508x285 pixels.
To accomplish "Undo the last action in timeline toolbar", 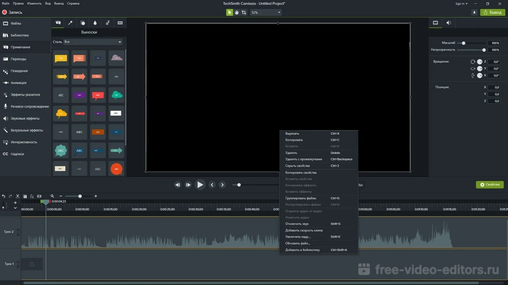I will click(3, 196).
